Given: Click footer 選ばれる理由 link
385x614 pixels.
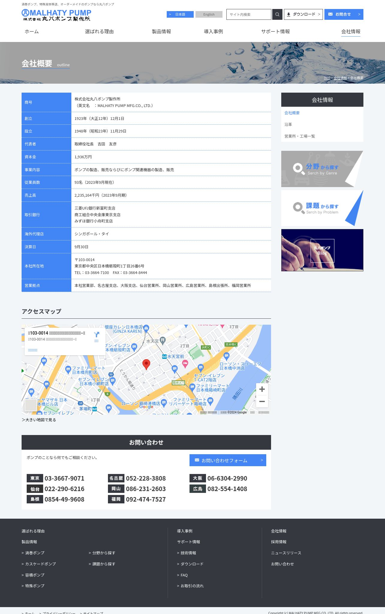Looking at the screenshot, I should (33, 531).
